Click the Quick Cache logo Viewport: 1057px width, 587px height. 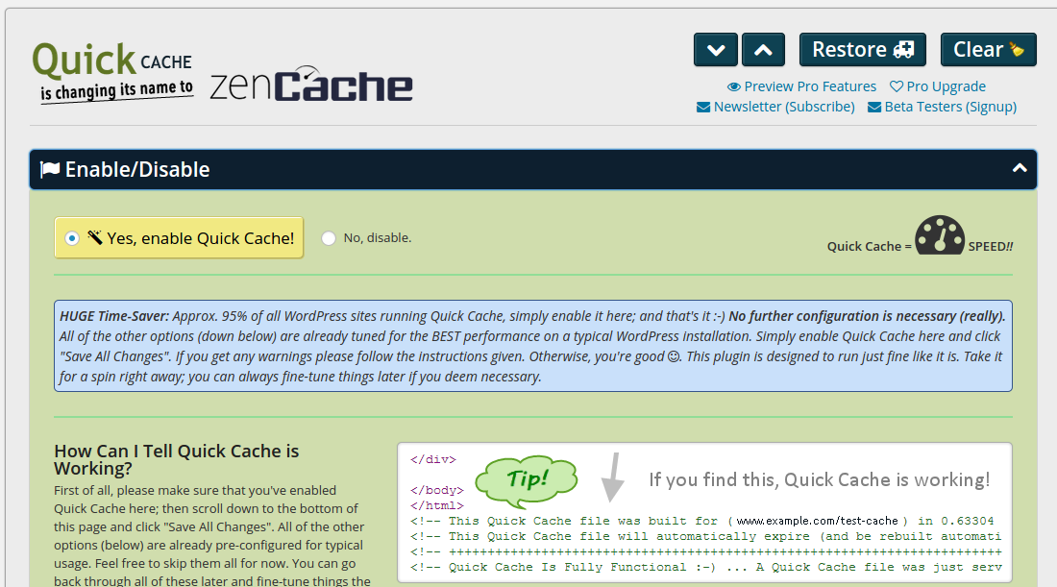tap(111, 70)
